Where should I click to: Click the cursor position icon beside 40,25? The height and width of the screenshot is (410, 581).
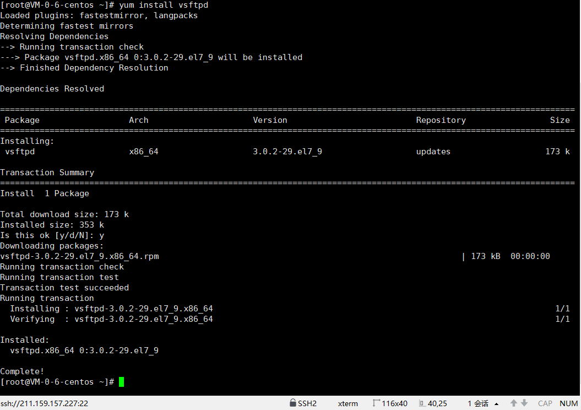coord(422,403)
